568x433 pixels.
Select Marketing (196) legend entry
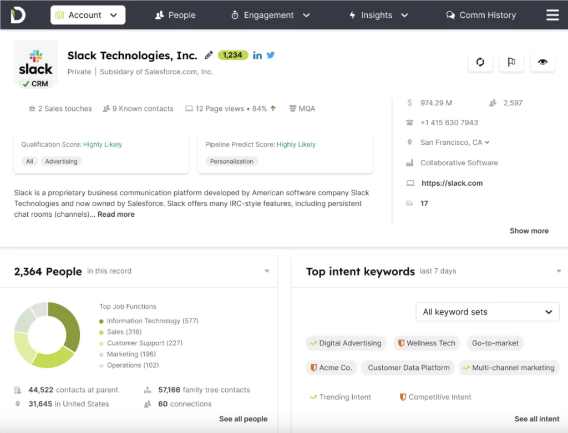click(x=128, y=354)
